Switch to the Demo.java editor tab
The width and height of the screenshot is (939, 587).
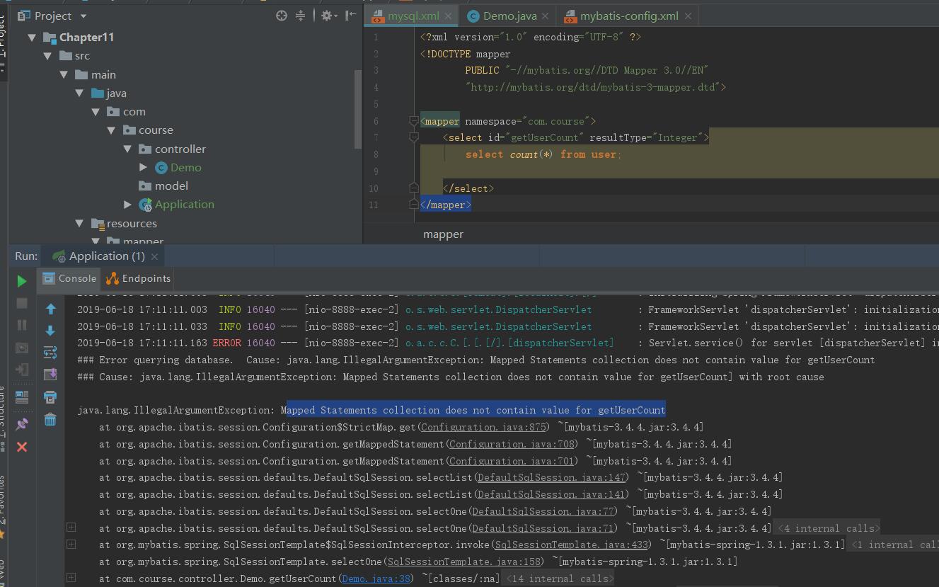(509, 16)
